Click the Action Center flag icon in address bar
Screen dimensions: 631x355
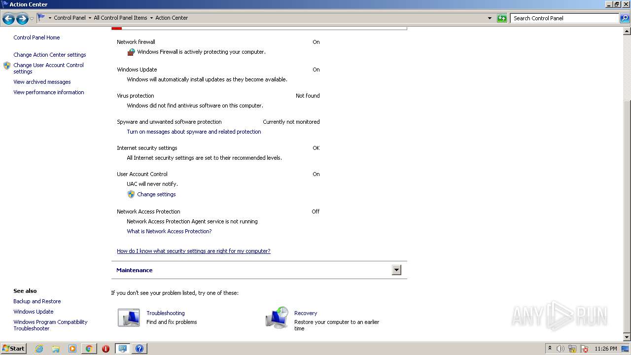41,18
